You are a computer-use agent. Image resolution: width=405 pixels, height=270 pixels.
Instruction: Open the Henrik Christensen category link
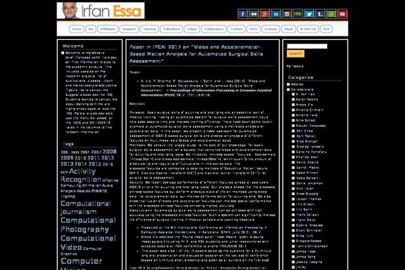[x=312, y=246]
